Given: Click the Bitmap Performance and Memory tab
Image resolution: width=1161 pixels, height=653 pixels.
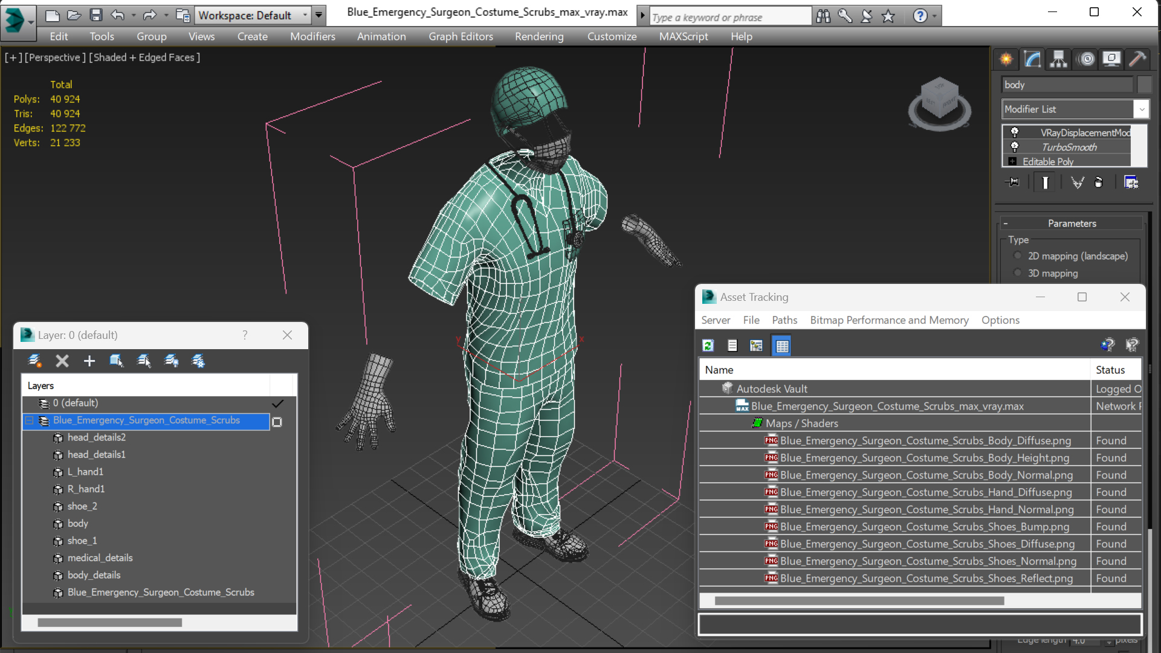Looking at the screenshot, I should 888,320.
